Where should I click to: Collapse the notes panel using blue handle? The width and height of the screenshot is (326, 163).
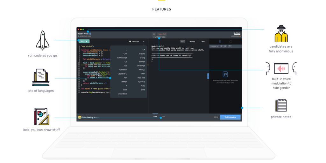click(208, 76)
